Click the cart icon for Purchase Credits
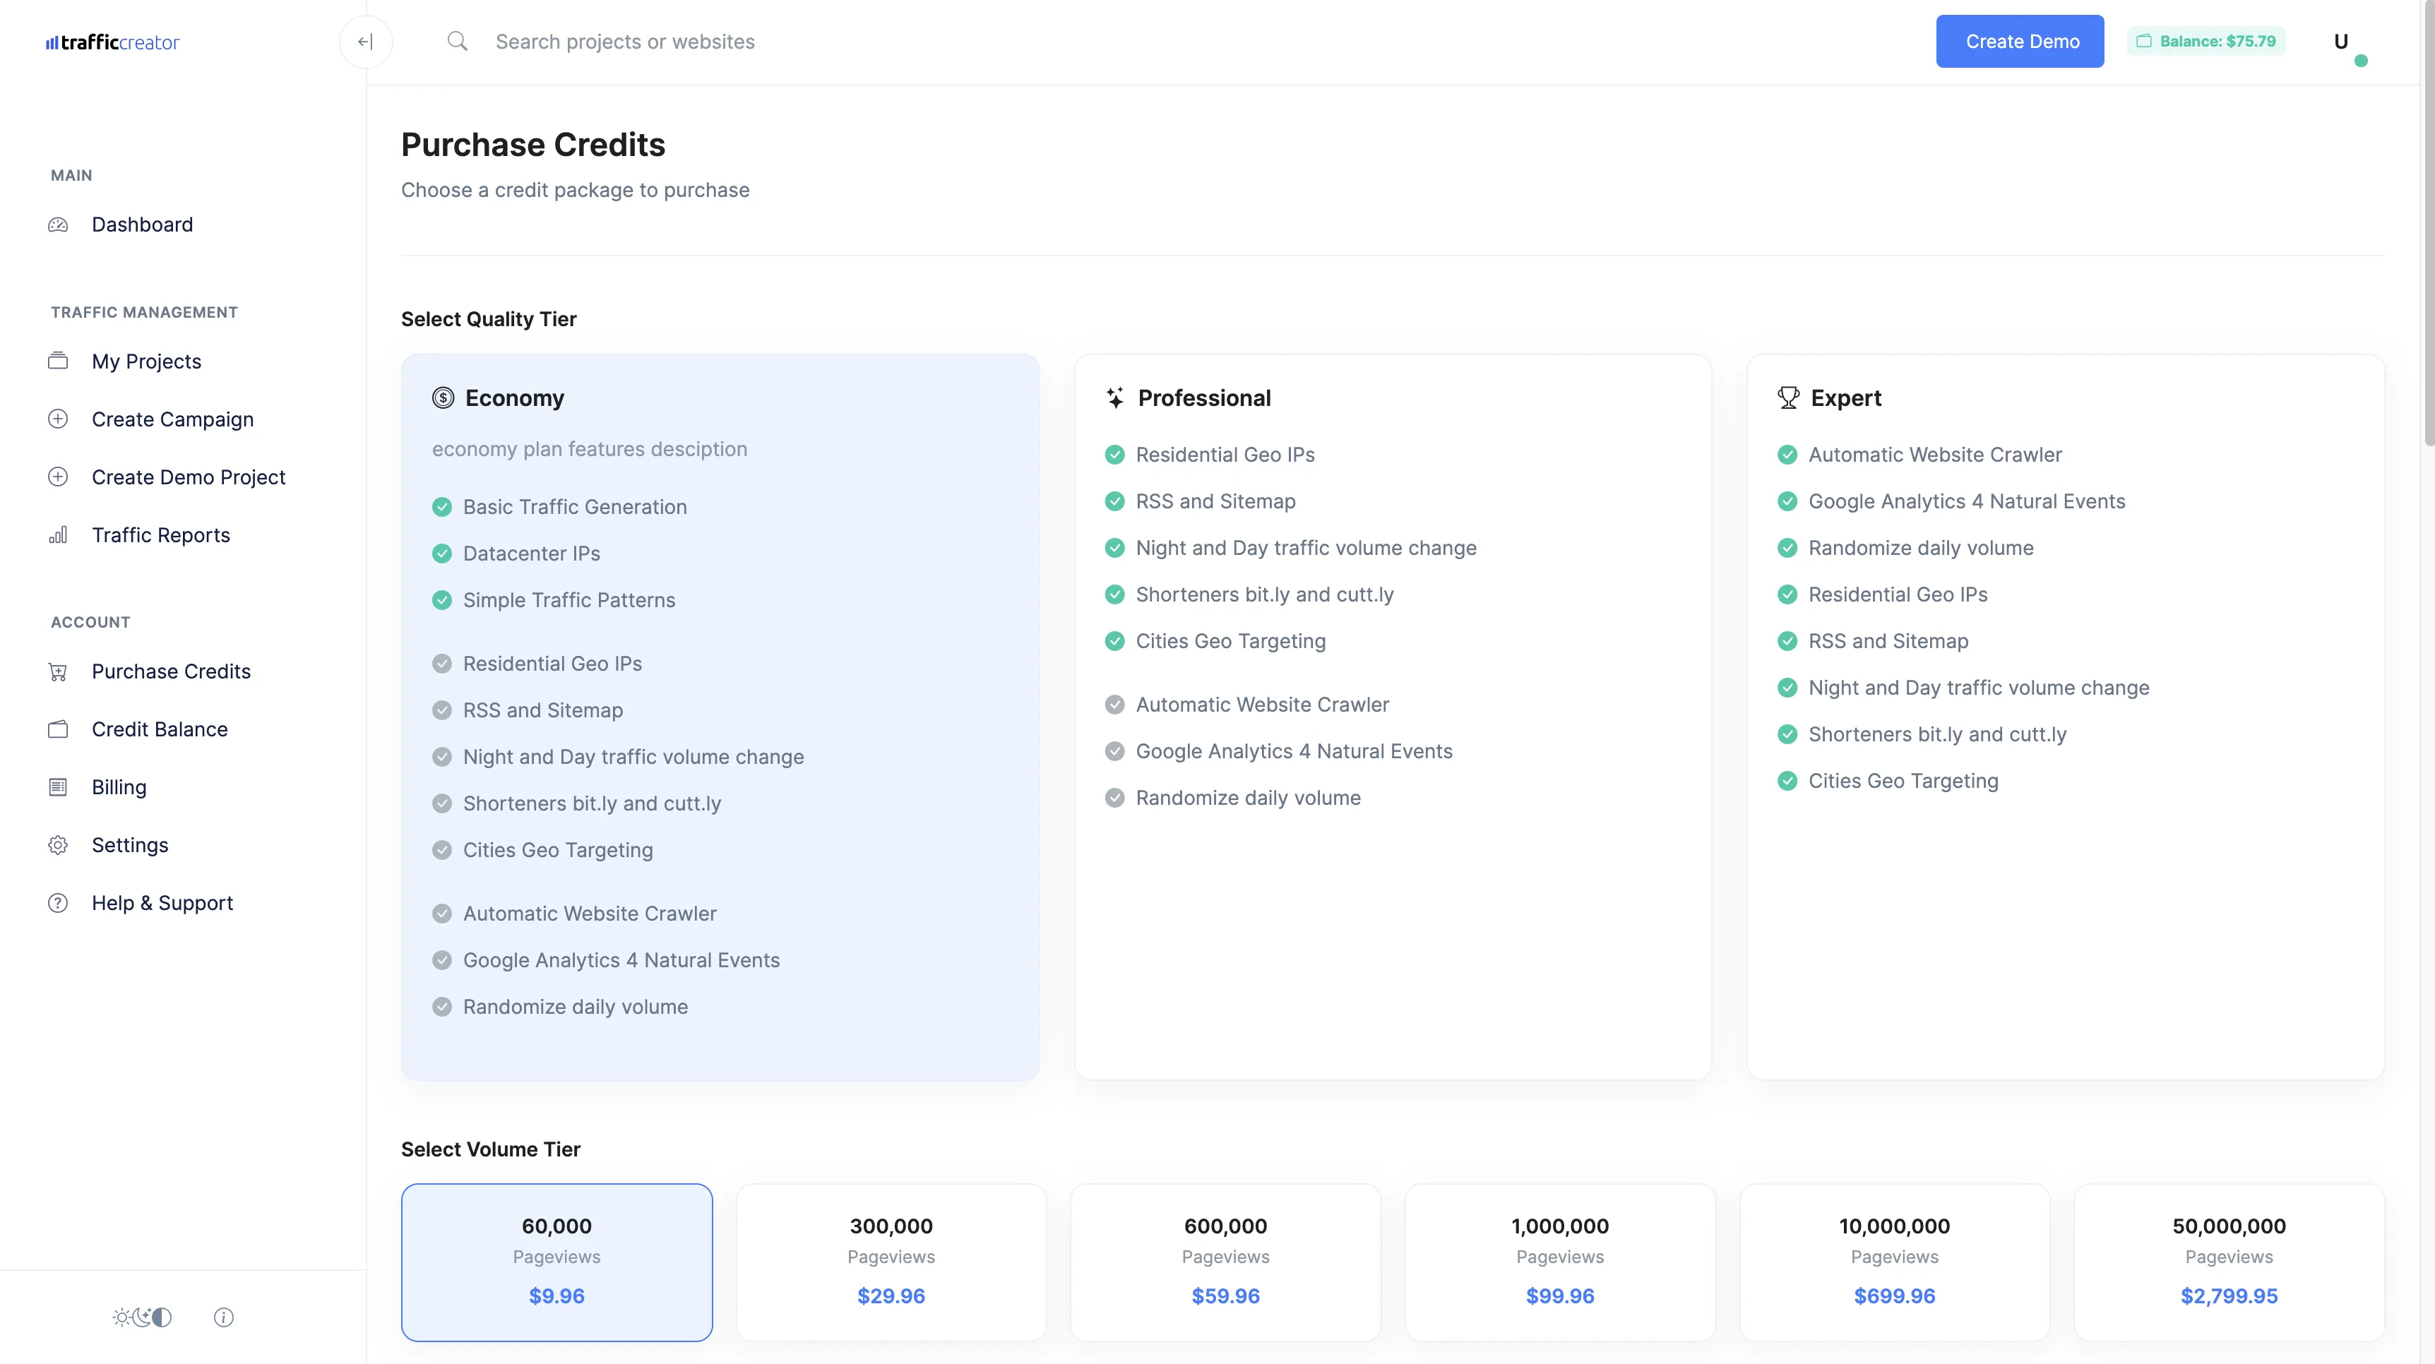Image resolution: width=2435 pixels, height=1364 pixels. [58, 672]
